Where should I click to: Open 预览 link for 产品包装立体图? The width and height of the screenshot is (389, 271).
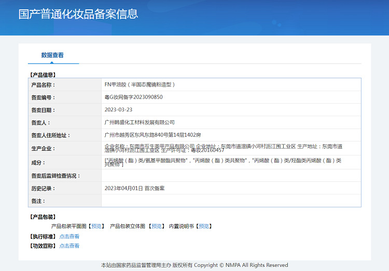click(156, 226)
